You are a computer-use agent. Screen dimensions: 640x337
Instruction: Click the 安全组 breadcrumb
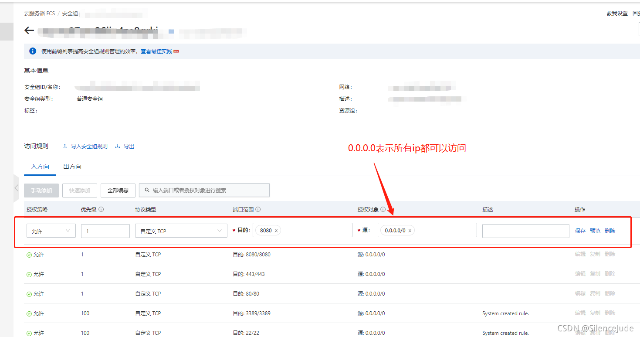click(70, 14)
